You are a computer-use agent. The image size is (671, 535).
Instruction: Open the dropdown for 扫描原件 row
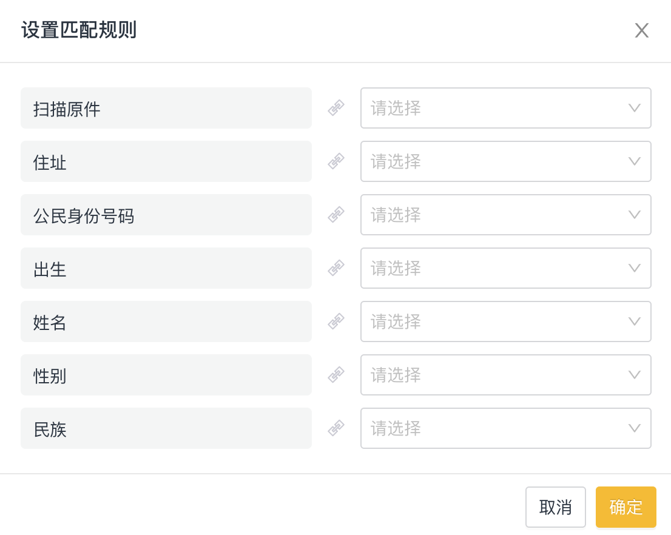[505, 108]
